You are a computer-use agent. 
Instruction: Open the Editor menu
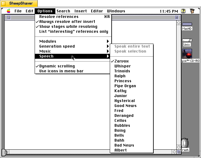97,11
